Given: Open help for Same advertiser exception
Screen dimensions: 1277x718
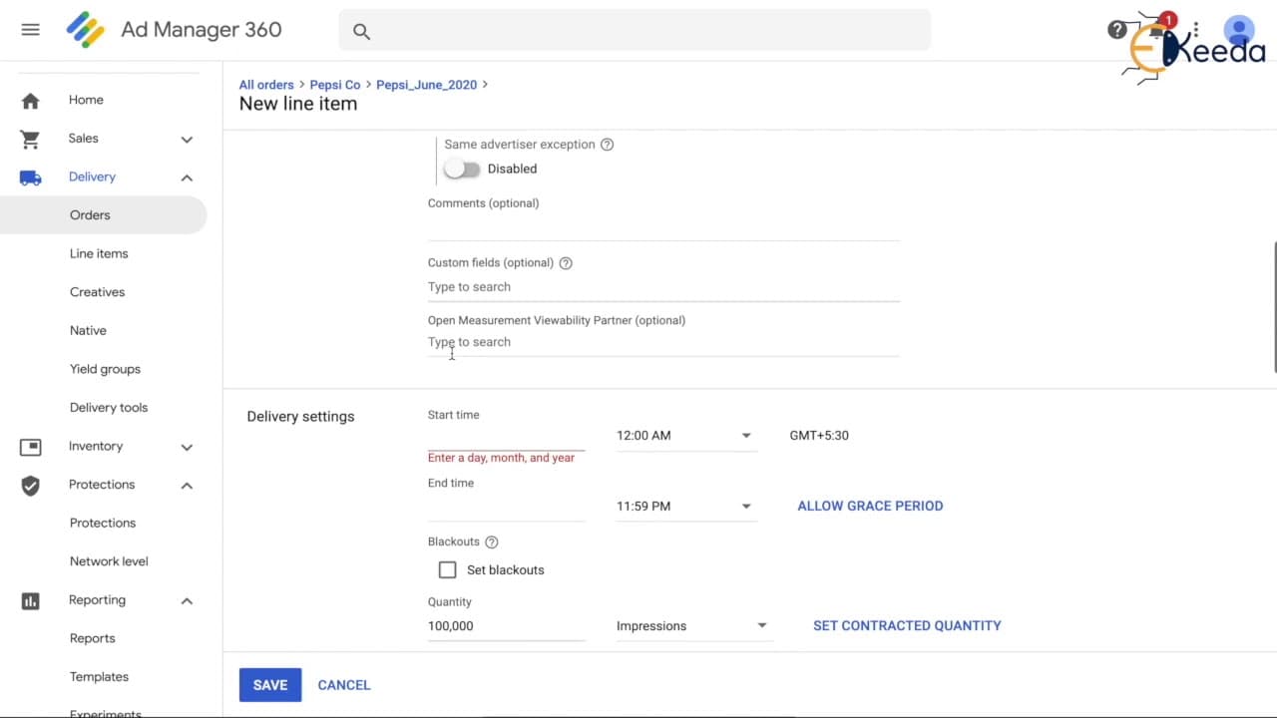Looking at the screenshot, I should tap(607, 145).
